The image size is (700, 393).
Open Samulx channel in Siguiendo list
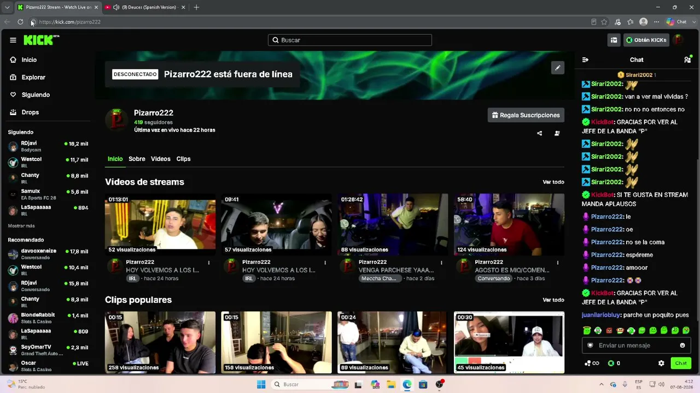click(x=48, y=194)
